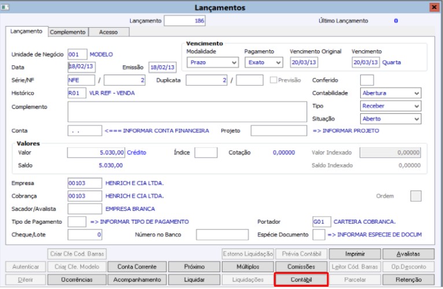Click the Série field containing NFE
The image size is (443, 289).
[x=81, y=80]
